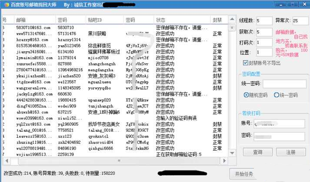310x182 pixels.
Task: Click password cell 84696190
Action: point(67,149)
